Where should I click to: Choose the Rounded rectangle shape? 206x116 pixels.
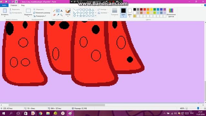(x=87, y=10)
